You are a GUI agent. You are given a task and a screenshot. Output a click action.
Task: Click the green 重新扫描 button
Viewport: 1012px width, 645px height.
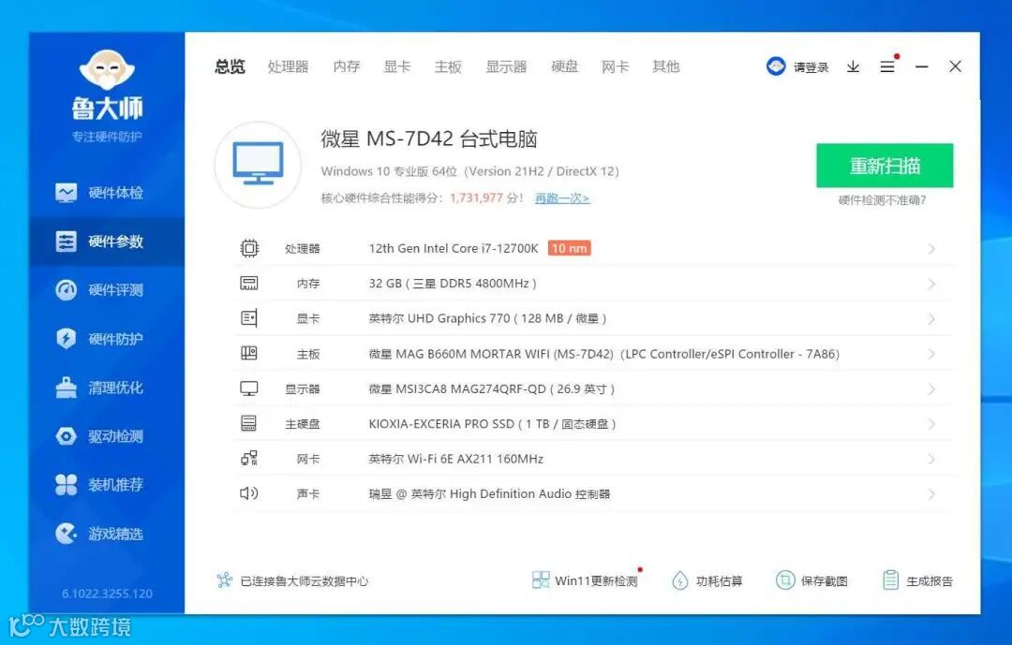(x=885, y=166)
